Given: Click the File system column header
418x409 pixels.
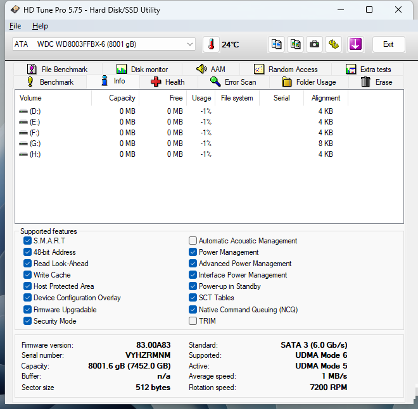Looking at the screenshot, I should pyautogui.click(x=237, y=98).
